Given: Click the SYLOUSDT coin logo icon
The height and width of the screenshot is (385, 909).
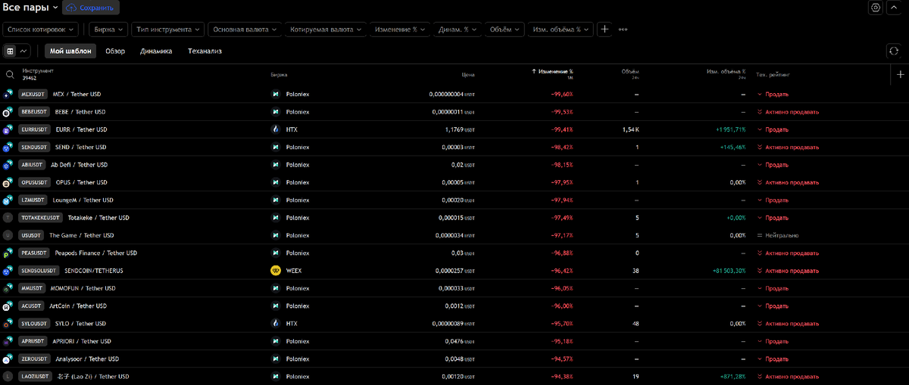Looking at the screenshot, I should click(8, 323).
